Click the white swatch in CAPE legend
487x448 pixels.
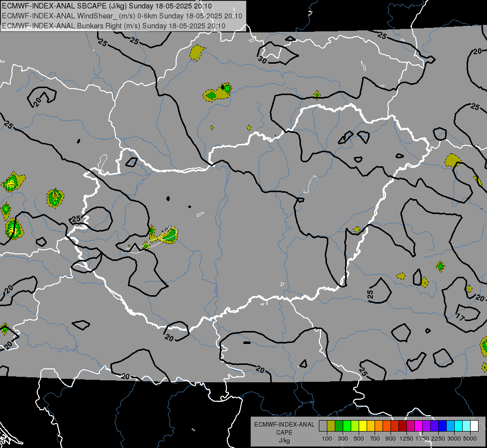click(x=475, y=426)
